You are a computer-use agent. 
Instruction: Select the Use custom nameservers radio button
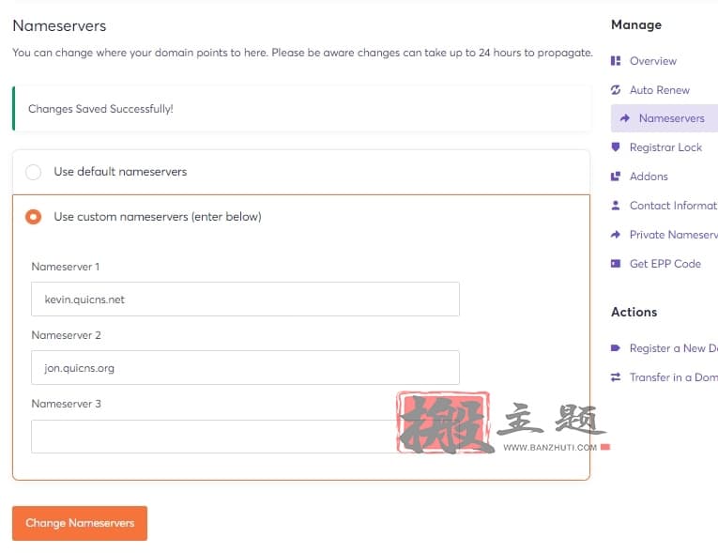(33, 217)
